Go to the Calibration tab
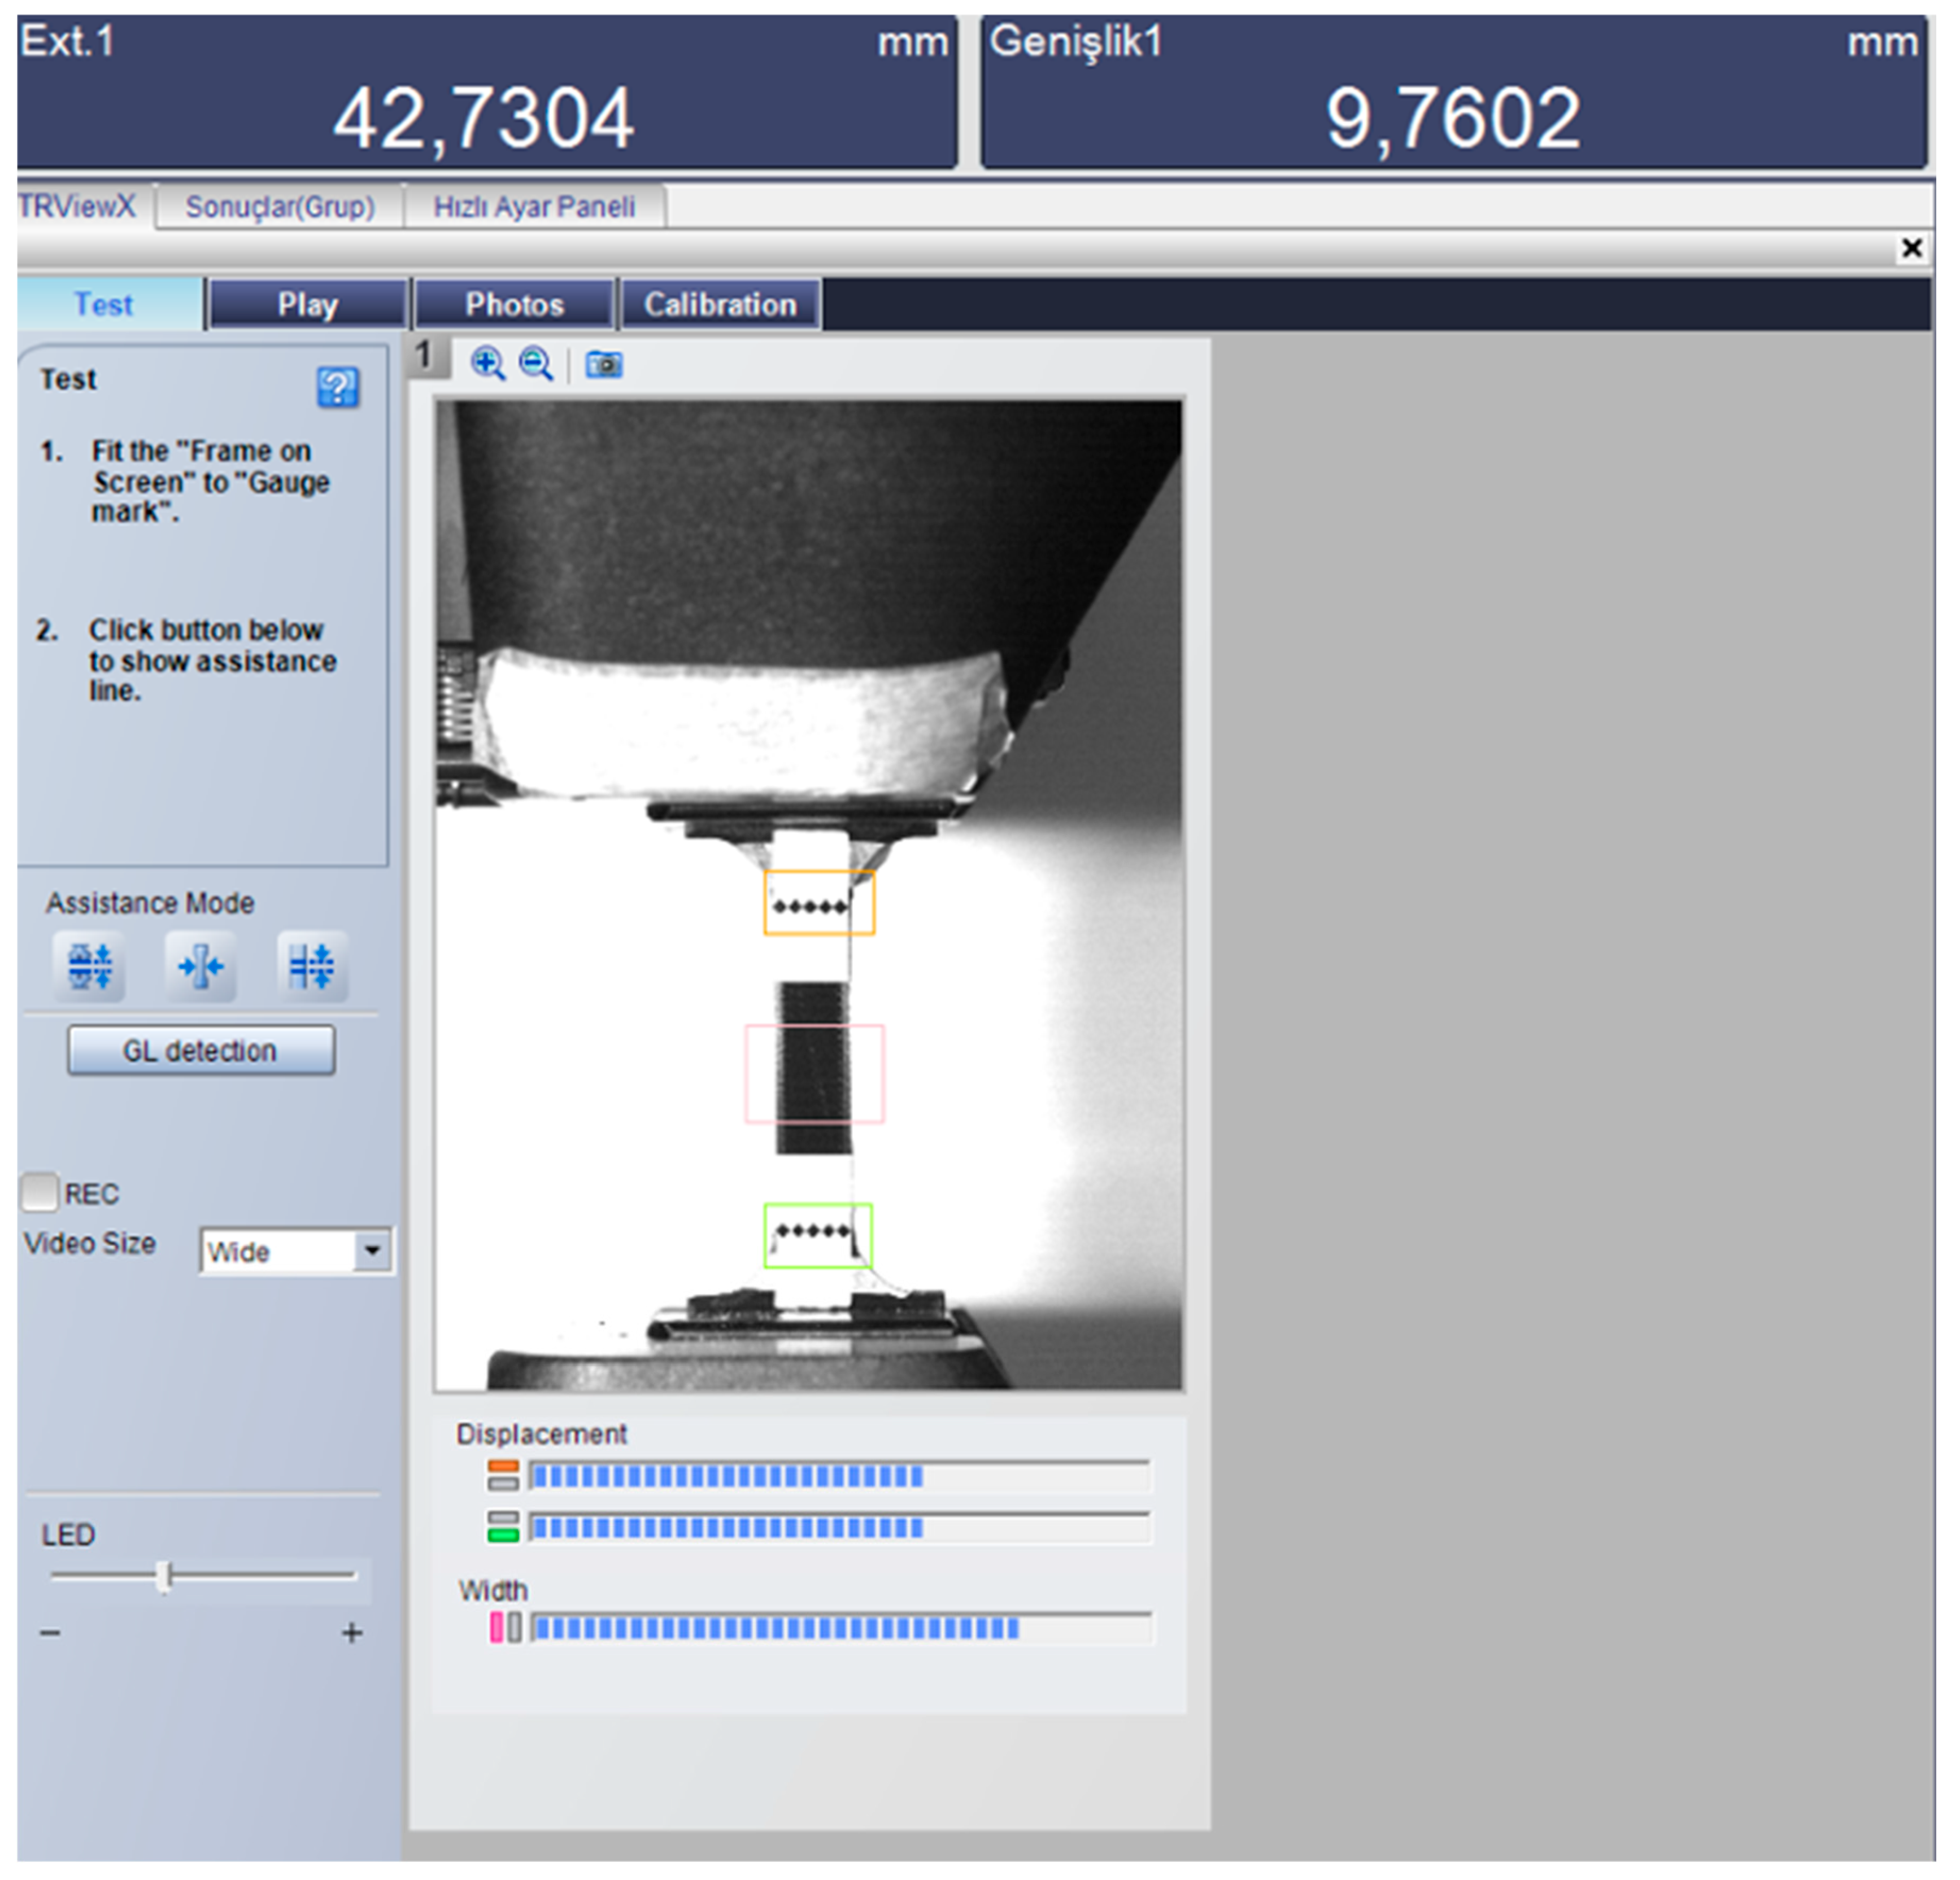This screenshot has width=1960, height=1880. coord(720,304)
